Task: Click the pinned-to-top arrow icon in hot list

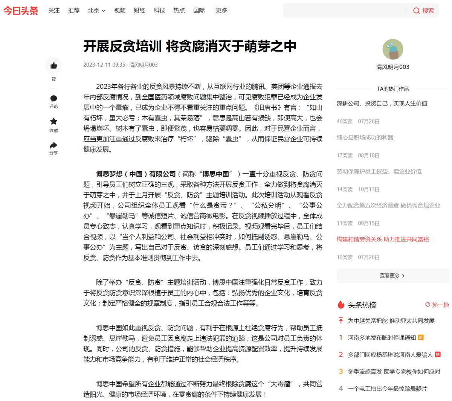Action: coord(341,320)
